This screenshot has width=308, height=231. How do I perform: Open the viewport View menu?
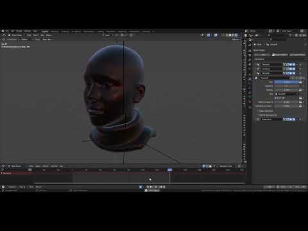[29, 35]
